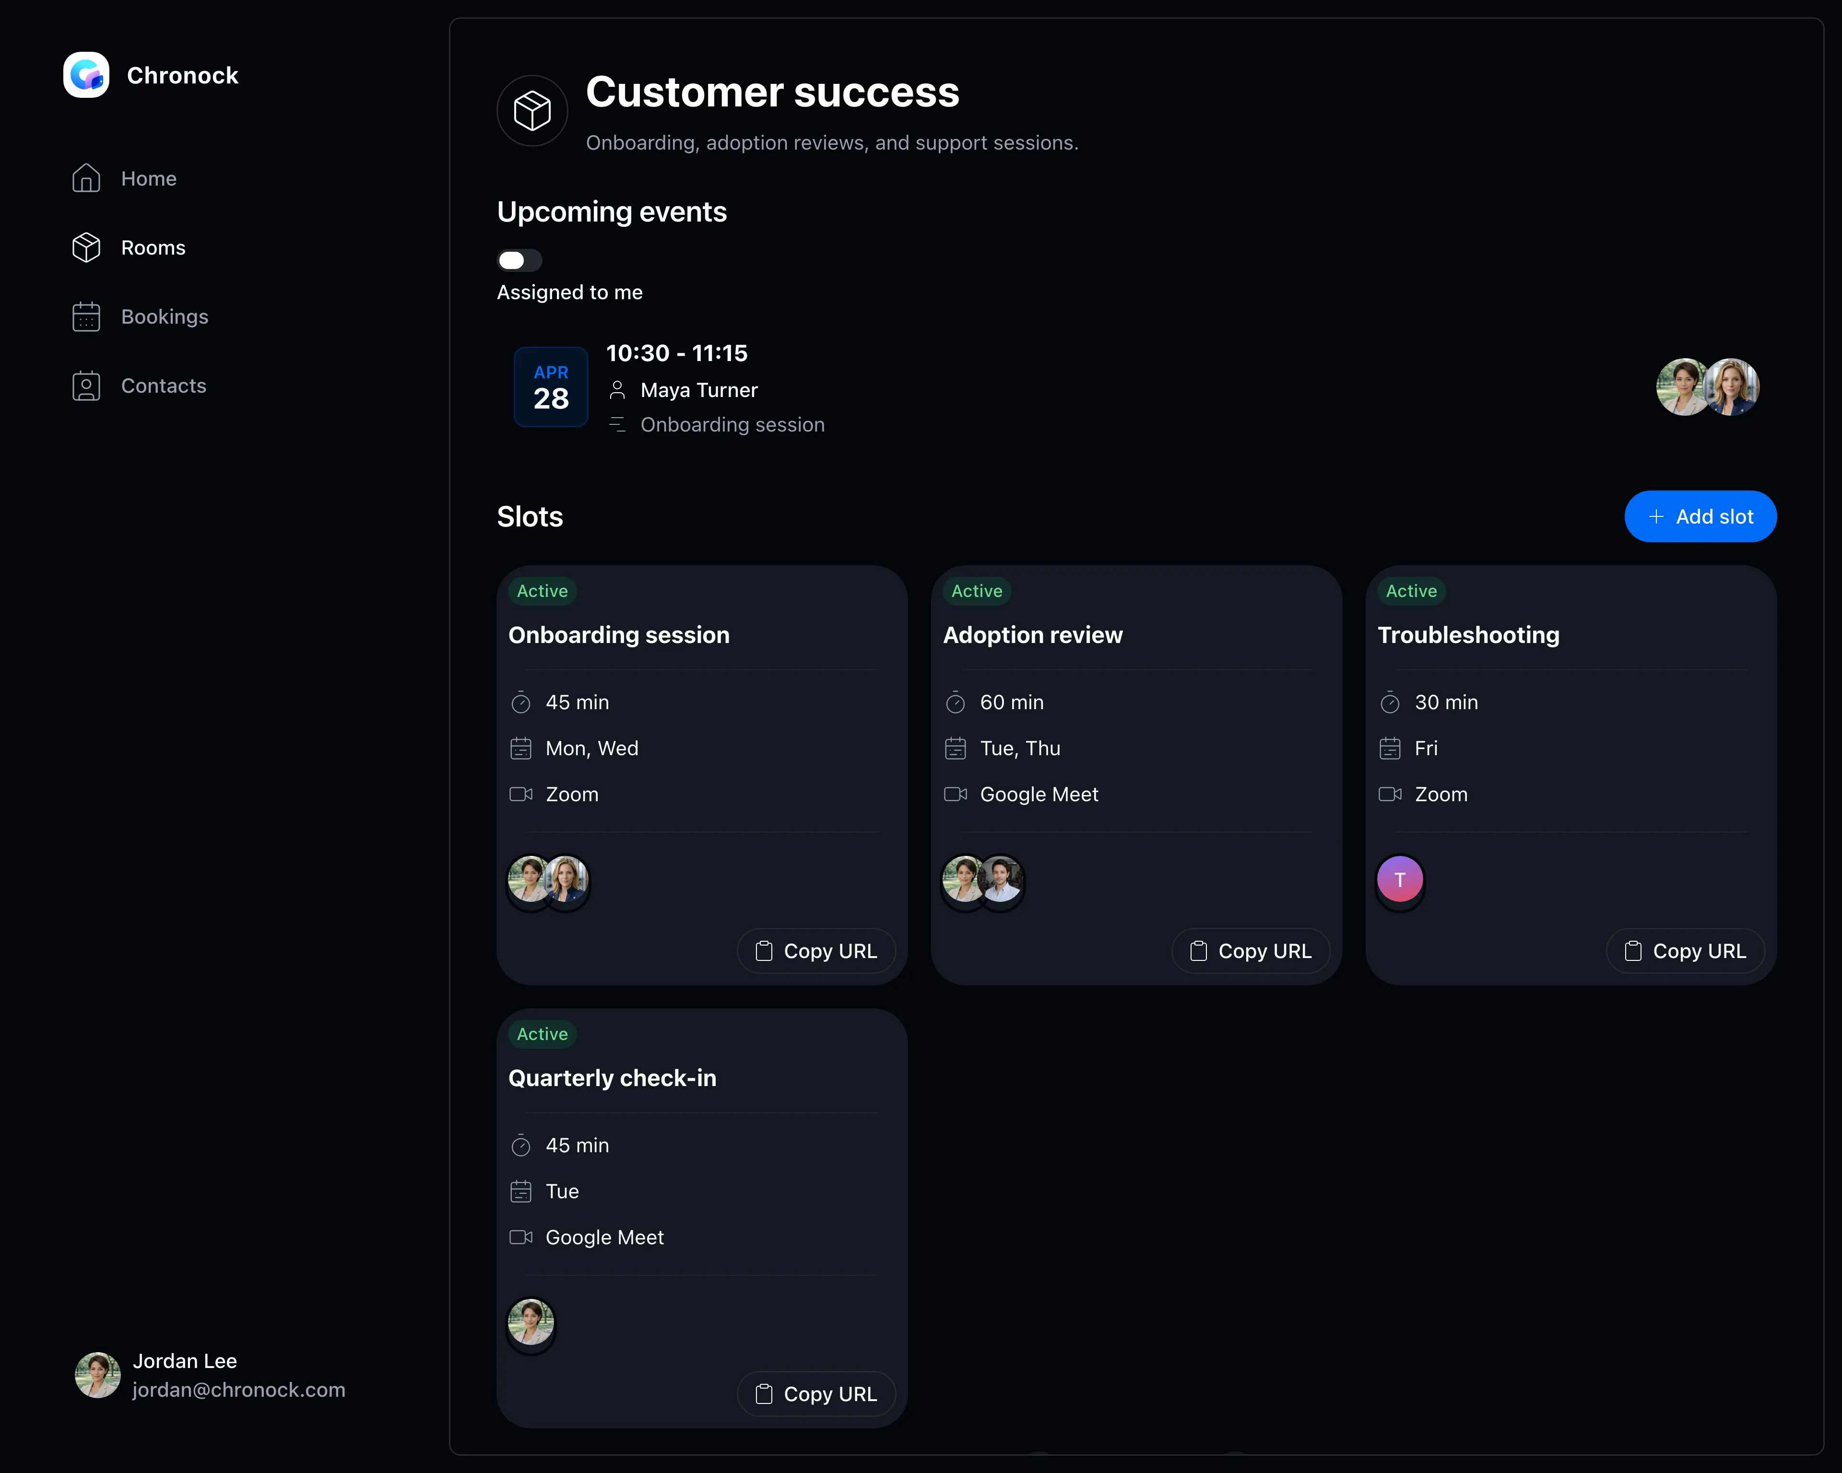Click the upcoming event attendee avatars

(1708, 387)
